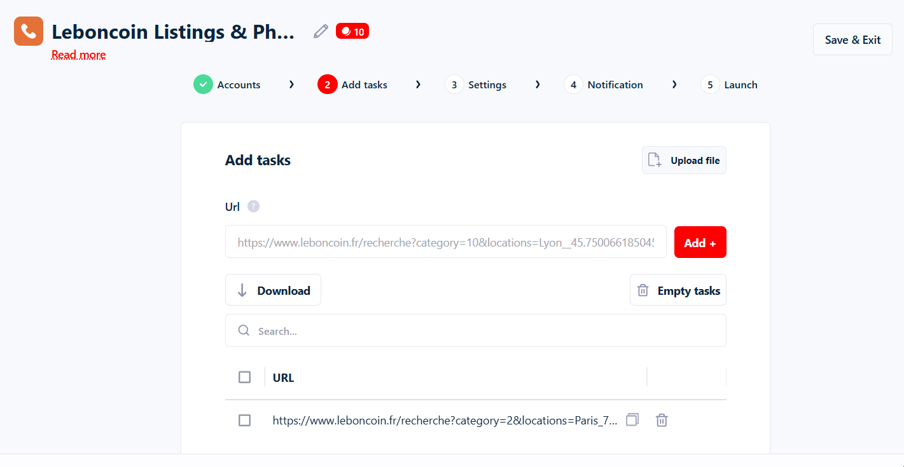
Task: Click the Paris leboncoin URL text
Action: click(x=445, y=421)
